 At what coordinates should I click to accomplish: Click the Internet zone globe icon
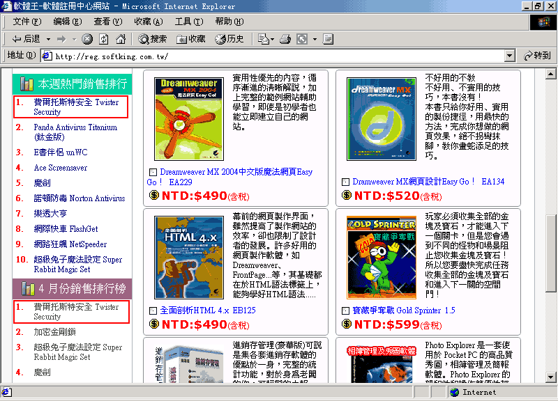pyautogui.click(x=455, y=392)
